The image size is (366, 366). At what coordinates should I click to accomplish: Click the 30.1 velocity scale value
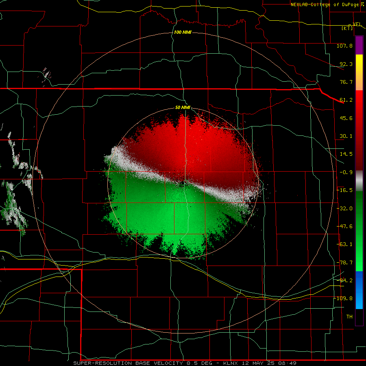pyautogui.click(x=346, y=136)
